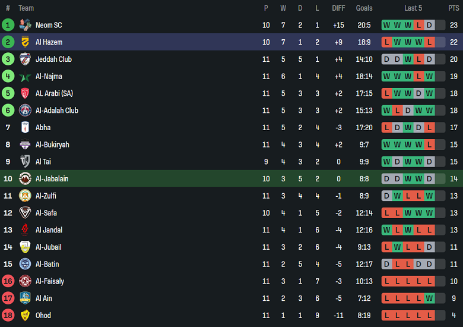Click the Goals column header

(x=364, y=8)
